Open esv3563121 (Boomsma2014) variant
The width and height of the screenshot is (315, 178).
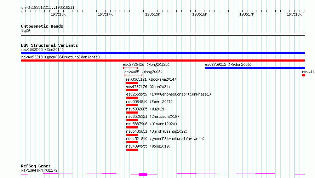pos(151,79)
